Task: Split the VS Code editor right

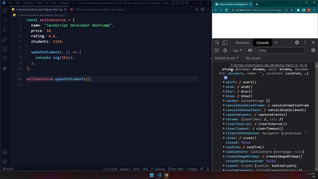Action: click(x=202, y=9)
